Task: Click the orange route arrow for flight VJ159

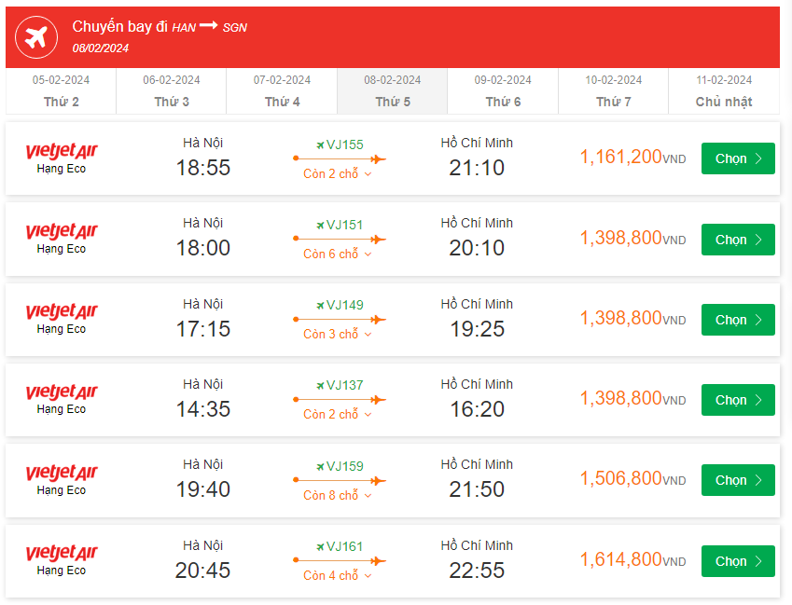Action: tap(340, 481)
